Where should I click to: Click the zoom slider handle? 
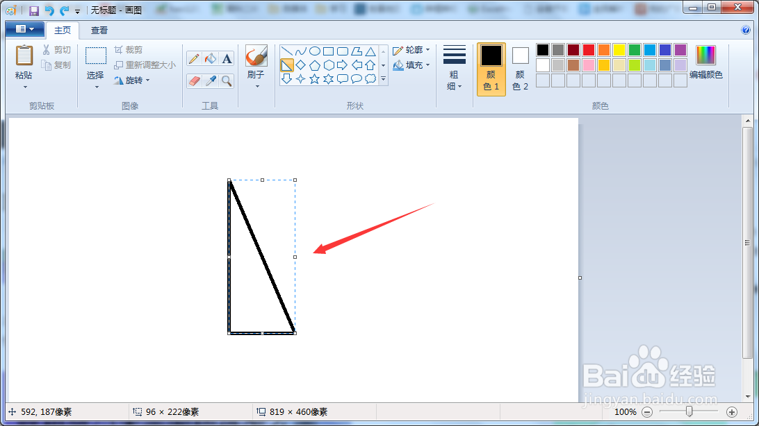[x=689, y=411]
